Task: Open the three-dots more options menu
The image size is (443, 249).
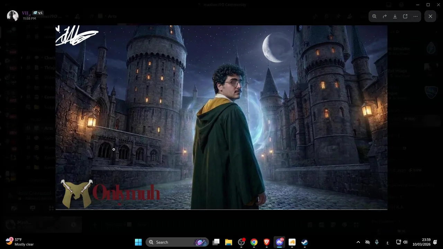Action: coord(416,16)
